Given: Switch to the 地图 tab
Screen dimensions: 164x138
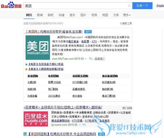Looking at the screenshot, I should 105,15.
